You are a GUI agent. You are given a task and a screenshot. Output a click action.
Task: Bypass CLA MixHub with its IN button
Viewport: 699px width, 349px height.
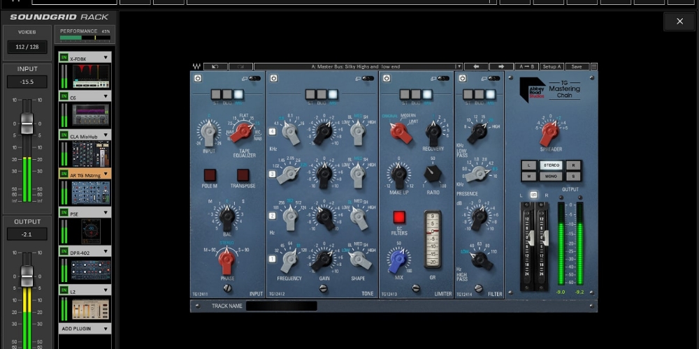(64, 135)
